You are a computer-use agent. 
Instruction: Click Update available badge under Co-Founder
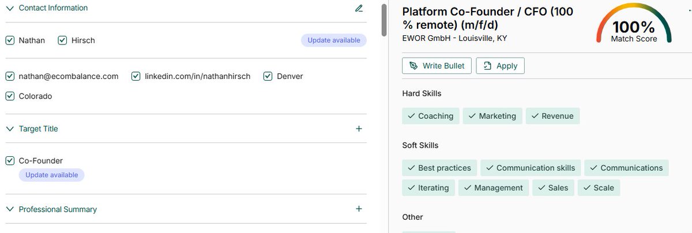pos(51,175)
